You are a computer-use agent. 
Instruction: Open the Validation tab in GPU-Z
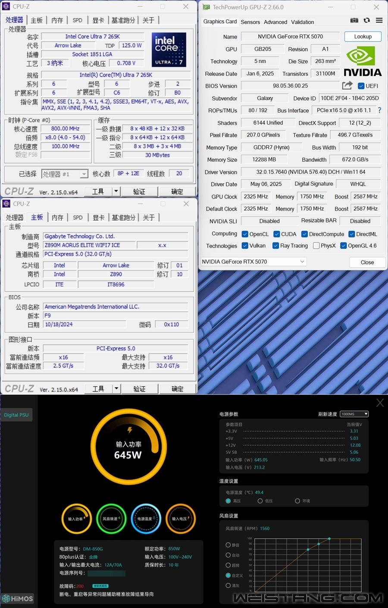click(x=303, y=22)
